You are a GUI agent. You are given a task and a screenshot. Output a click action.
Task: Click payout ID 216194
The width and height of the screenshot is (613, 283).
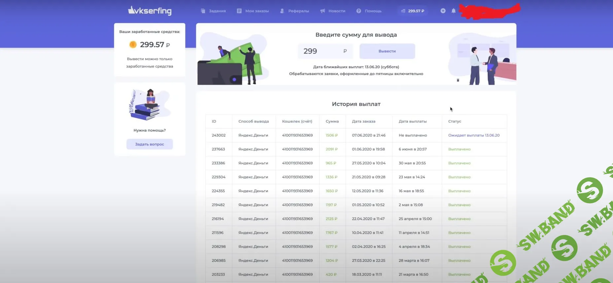(218, 219)
